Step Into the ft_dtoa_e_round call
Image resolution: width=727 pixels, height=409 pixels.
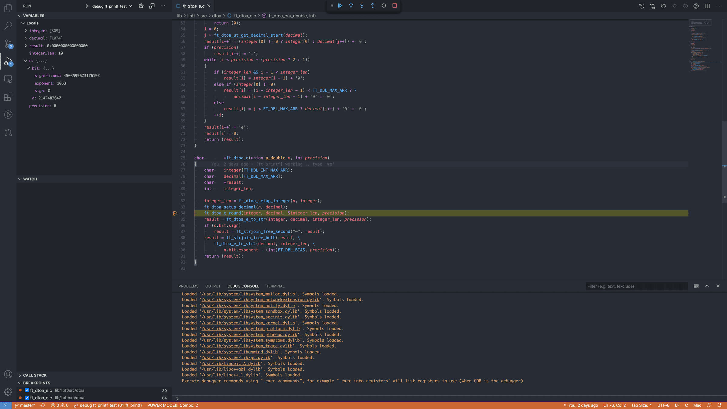[x=362, y=5]
